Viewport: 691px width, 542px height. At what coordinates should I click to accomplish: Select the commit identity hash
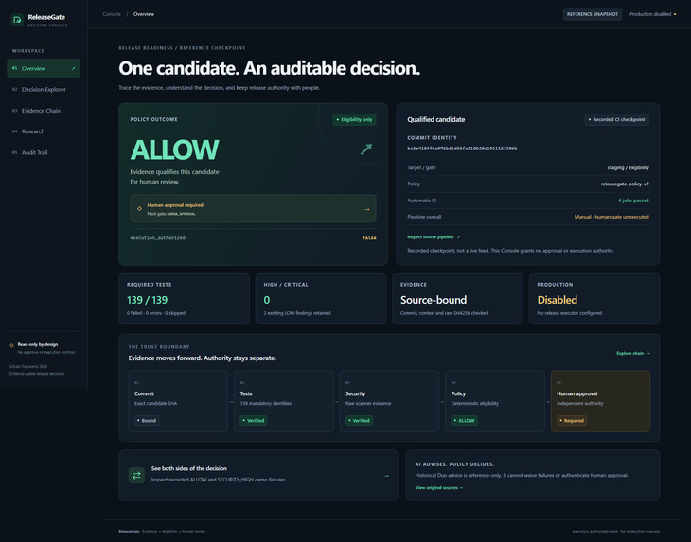(462, 149)
